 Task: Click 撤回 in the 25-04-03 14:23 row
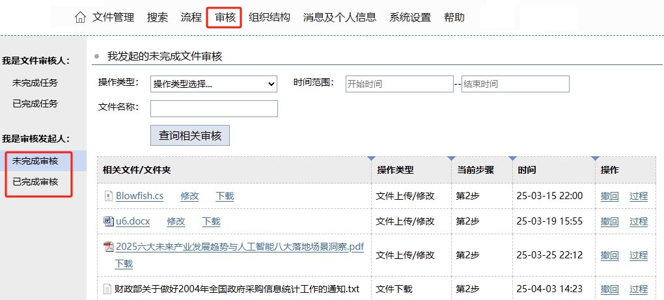coord(610,290)
